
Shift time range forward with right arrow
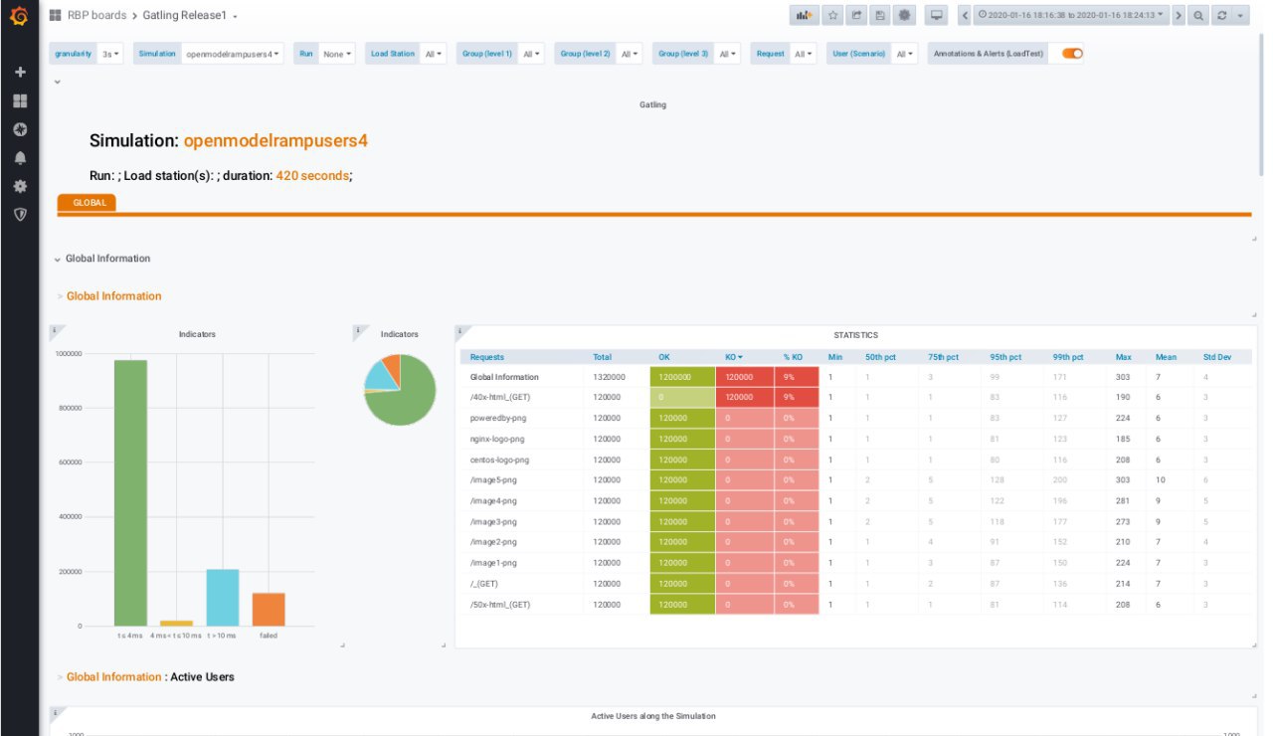[x=1179, y=16]
